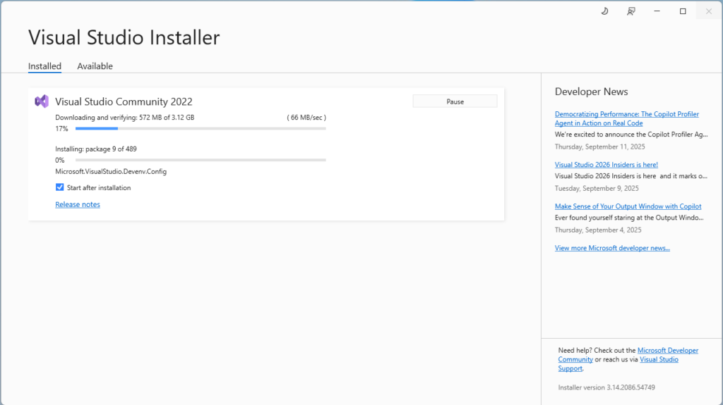Image resolution: width=723 pixels, height=405 pixels.
Task: Click the Visual Studio Community 2022 title
Action: coord(124,101)
